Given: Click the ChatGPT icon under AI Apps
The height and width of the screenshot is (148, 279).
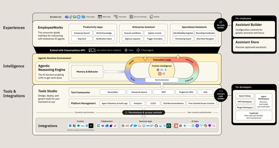Looking at the screenshot, I should [x=180, y=126].
